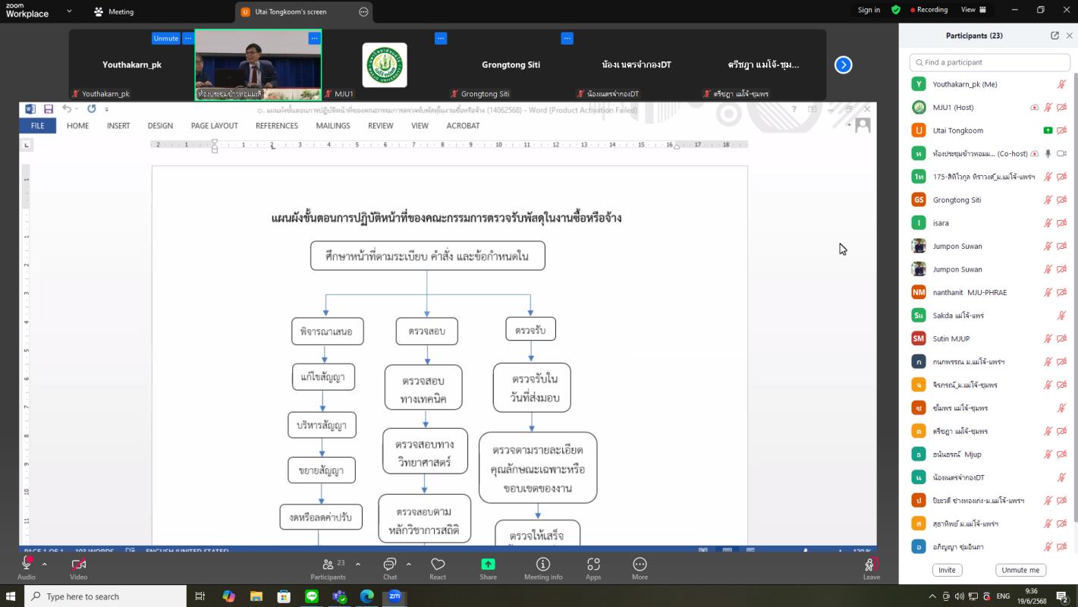
Task: Expand audio options arrow beside Audio
Action: click(x=45, y=565)
